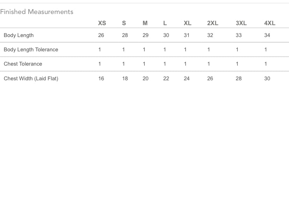
Task: Click Body Length value 26 for XS
Action: (101, 35)
